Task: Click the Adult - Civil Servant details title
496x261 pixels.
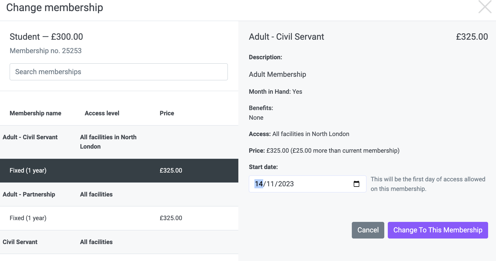Action: click(286, 37)
